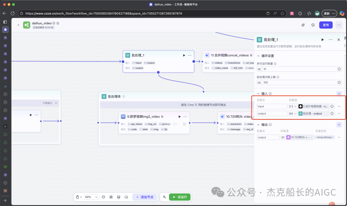Open browser extensions puzzle icon

pyautogui.click(x=300, y=13)
